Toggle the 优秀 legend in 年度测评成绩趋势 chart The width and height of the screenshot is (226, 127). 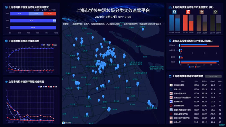pyautogui.click(x=43, y=45)
